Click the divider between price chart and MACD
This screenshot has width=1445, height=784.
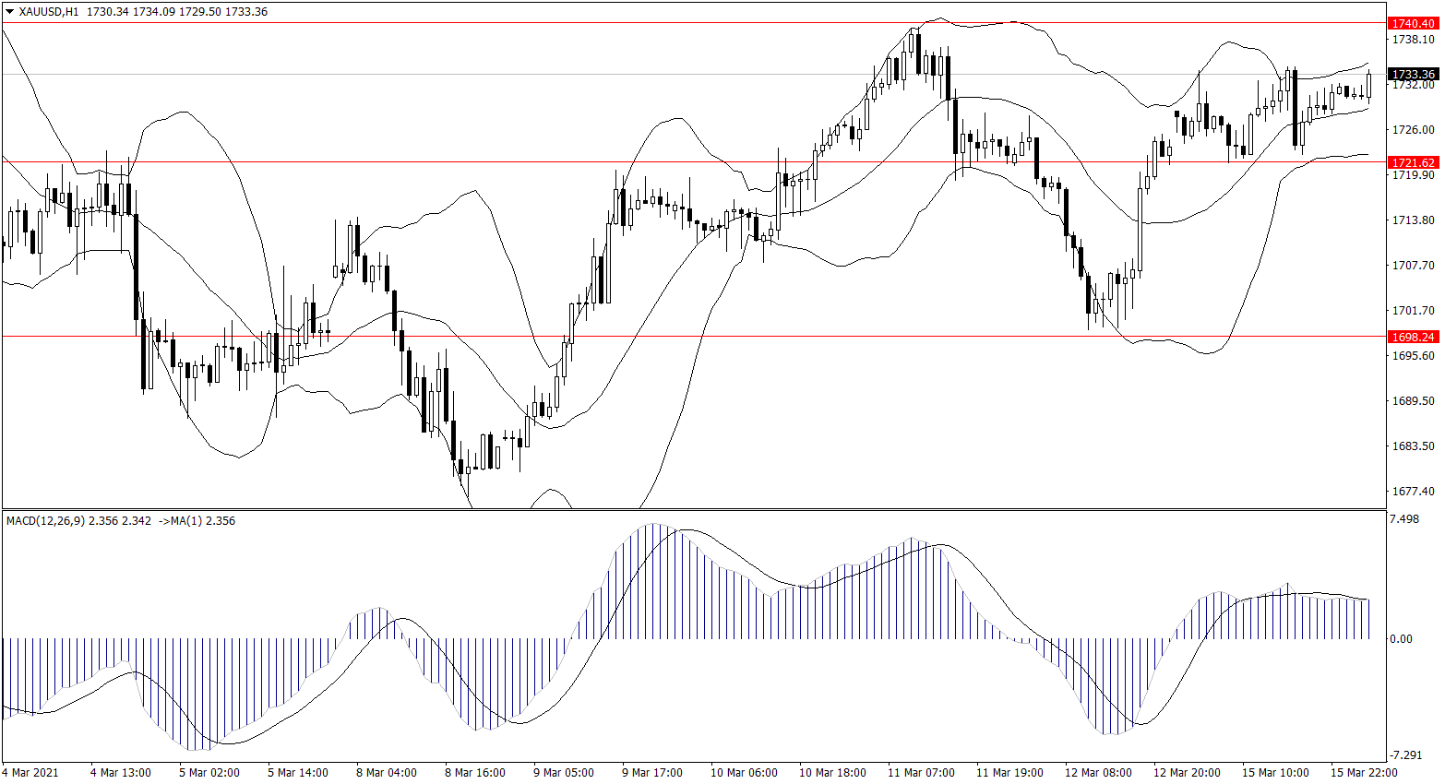tap(692, 509)
